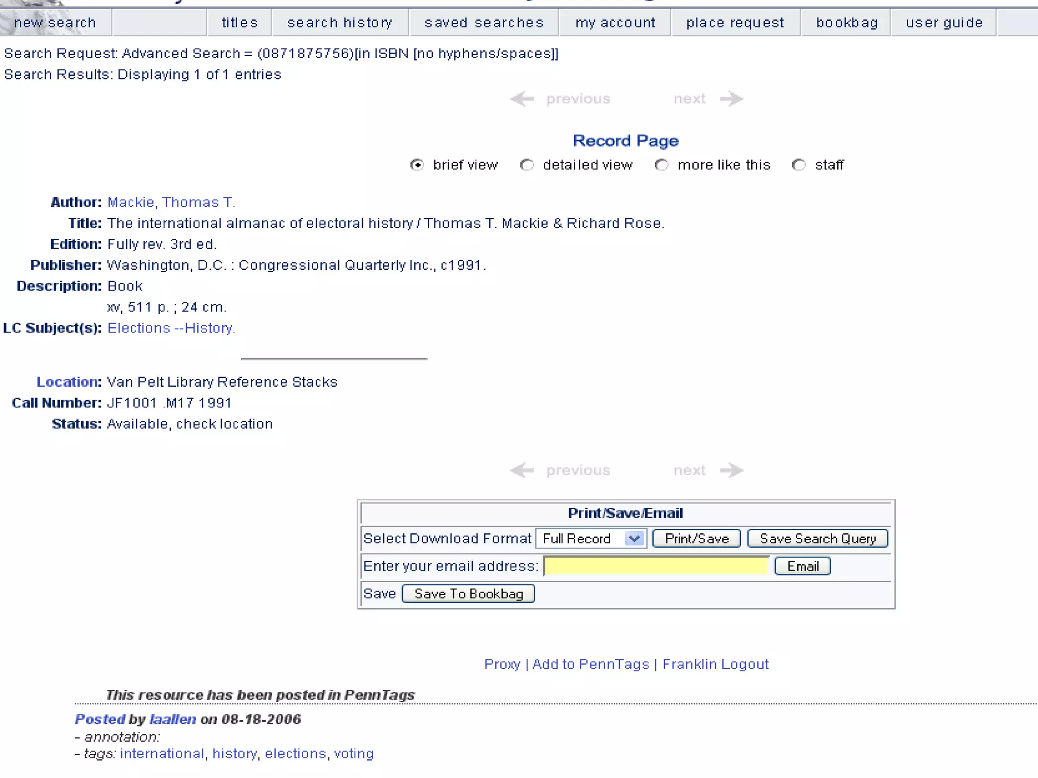Open the saved searches menu
1038x778 pixels.
click(484, 23)
